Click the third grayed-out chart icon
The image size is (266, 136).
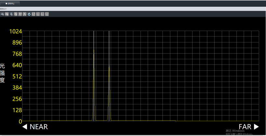43,14
